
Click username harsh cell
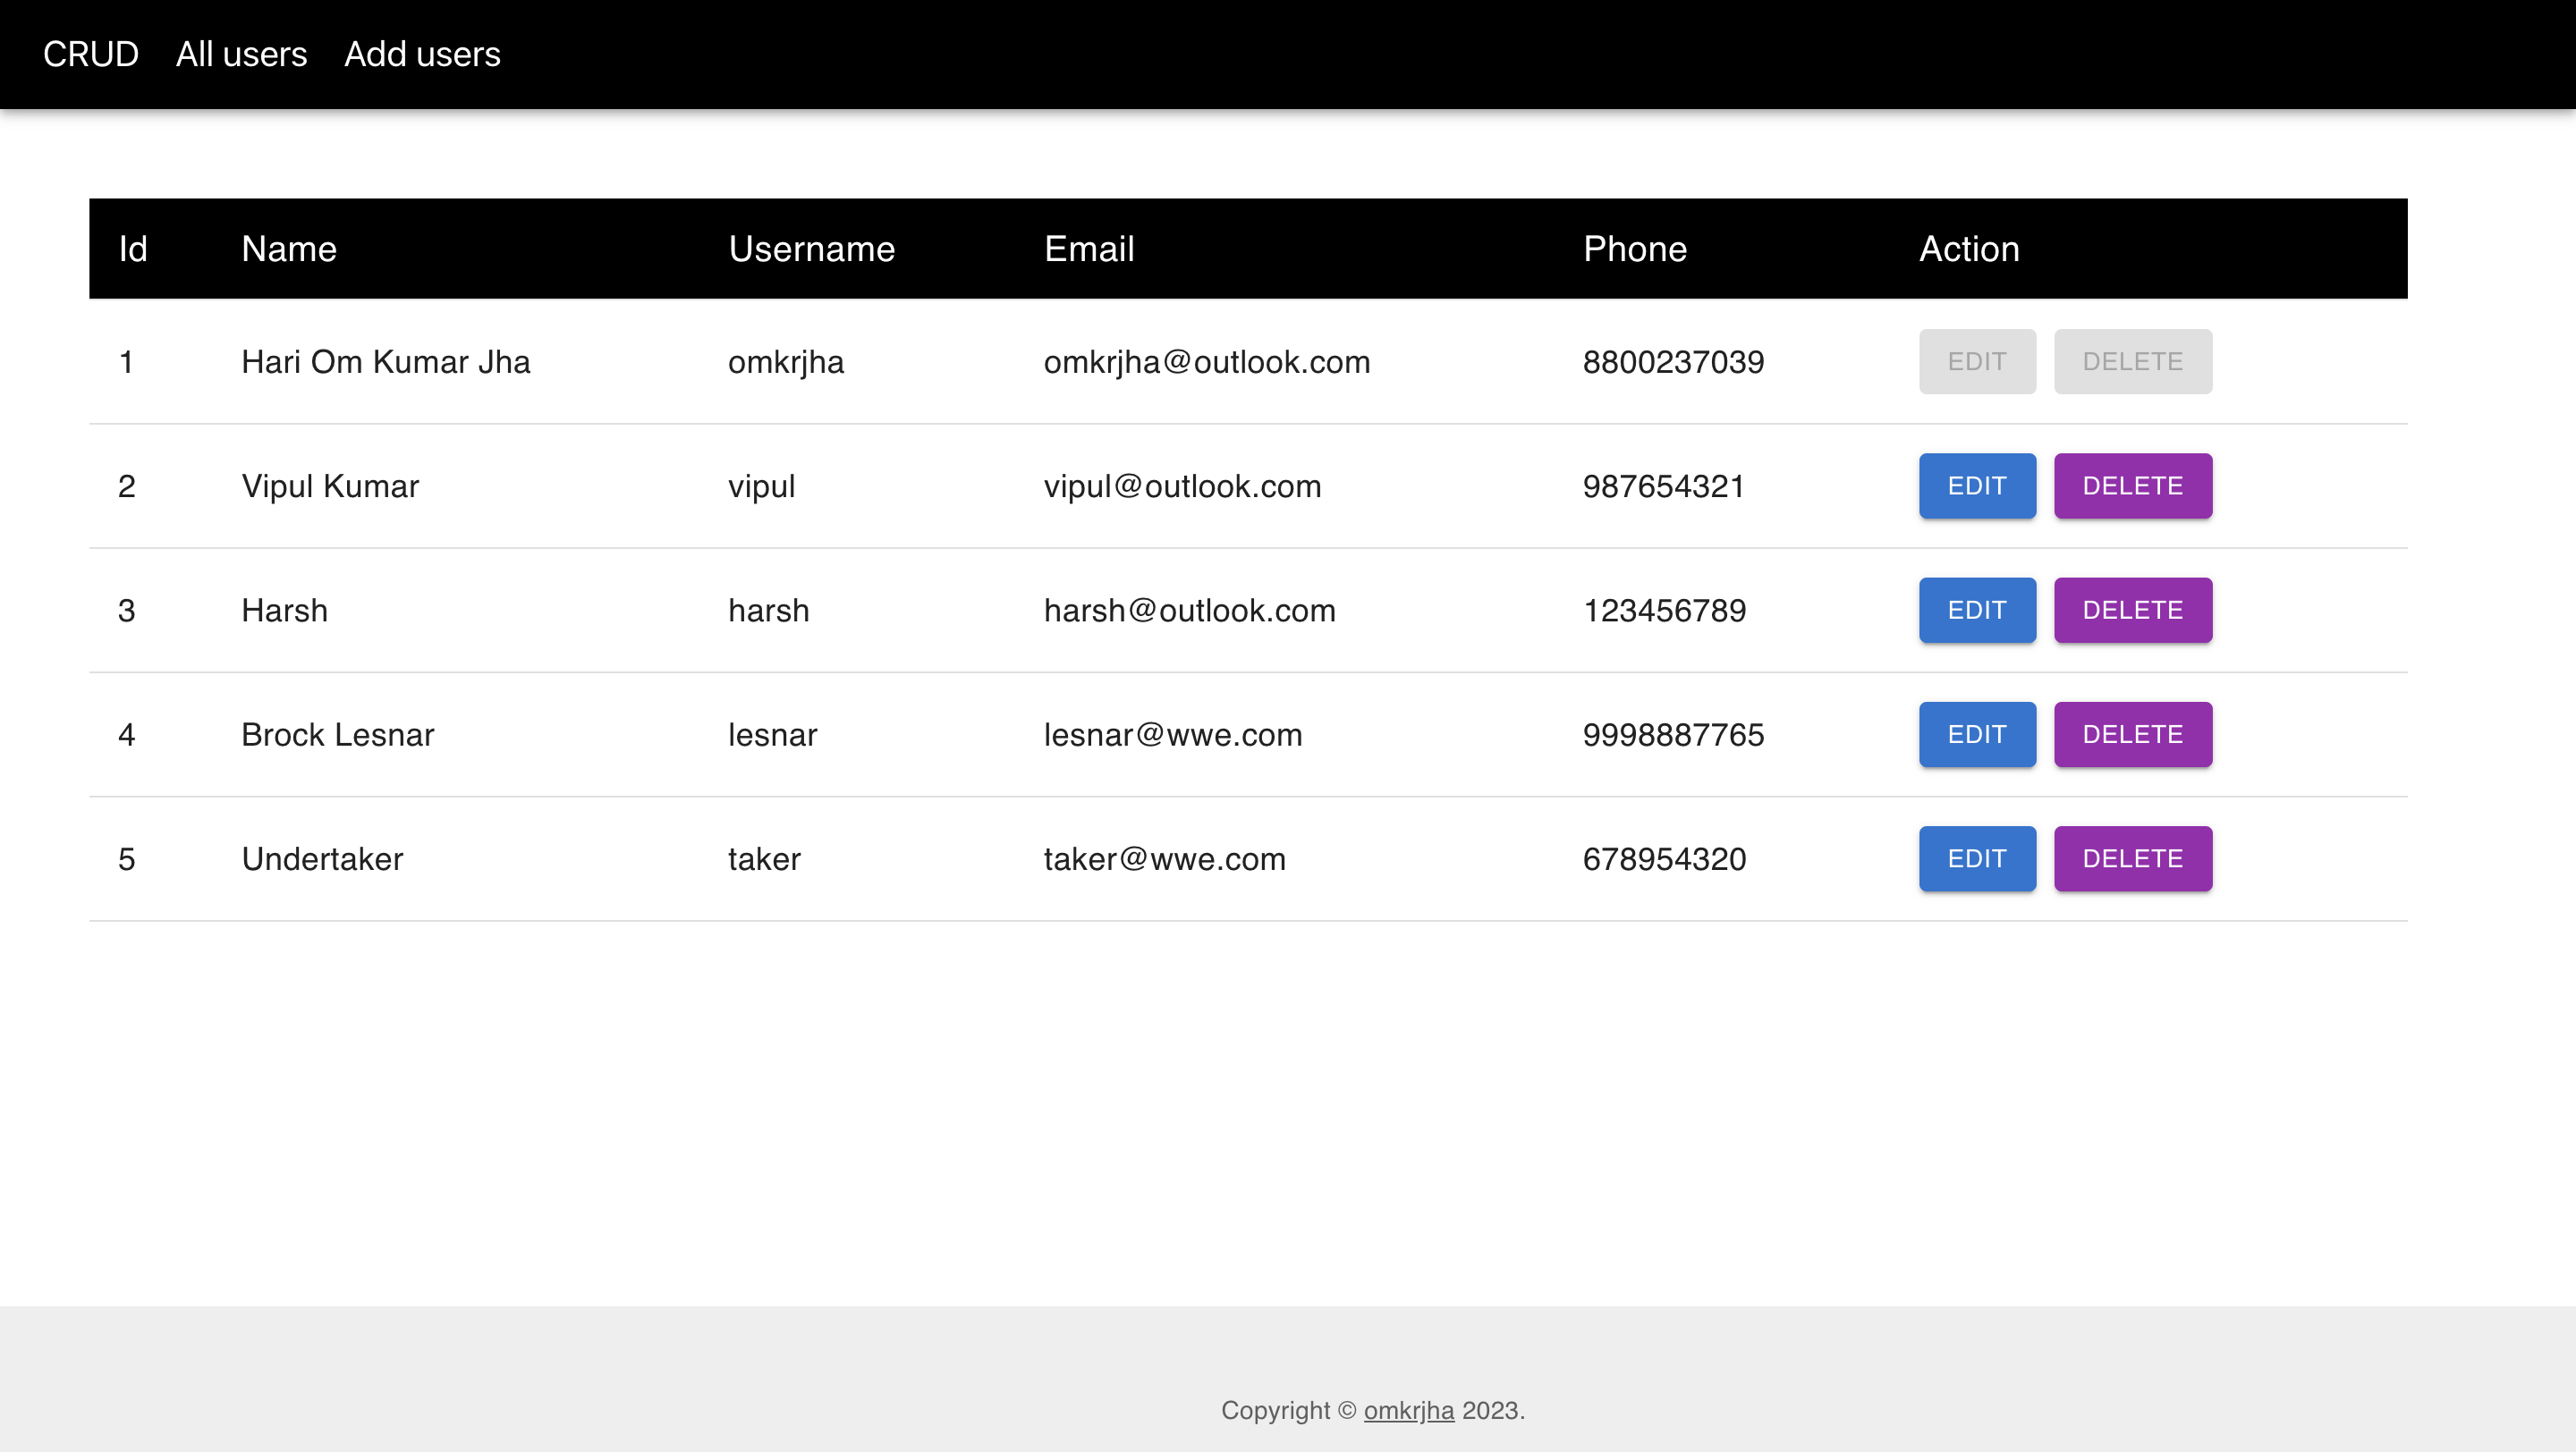pos(769,611)
